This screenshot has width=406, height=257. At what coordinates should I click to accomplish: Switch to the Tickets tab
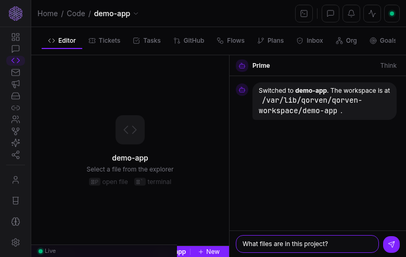tap(104, 41)
